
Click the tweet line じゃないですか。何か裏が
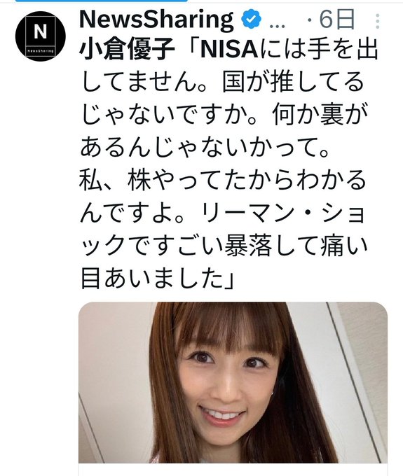pos(224,114)
